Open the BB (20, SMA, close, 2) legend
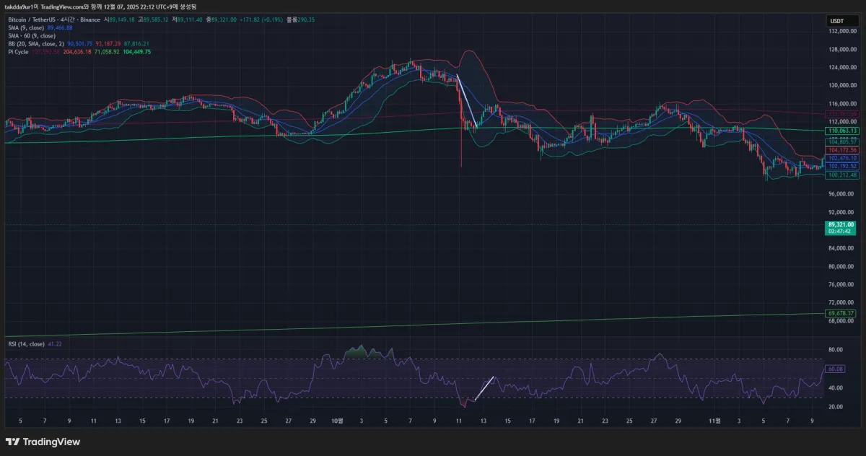The image size is (866, 456). click(x=35, y=44)
